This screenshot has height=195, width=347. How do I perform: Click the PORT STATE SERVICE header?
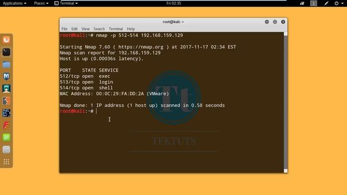click(x=89, y=70)
